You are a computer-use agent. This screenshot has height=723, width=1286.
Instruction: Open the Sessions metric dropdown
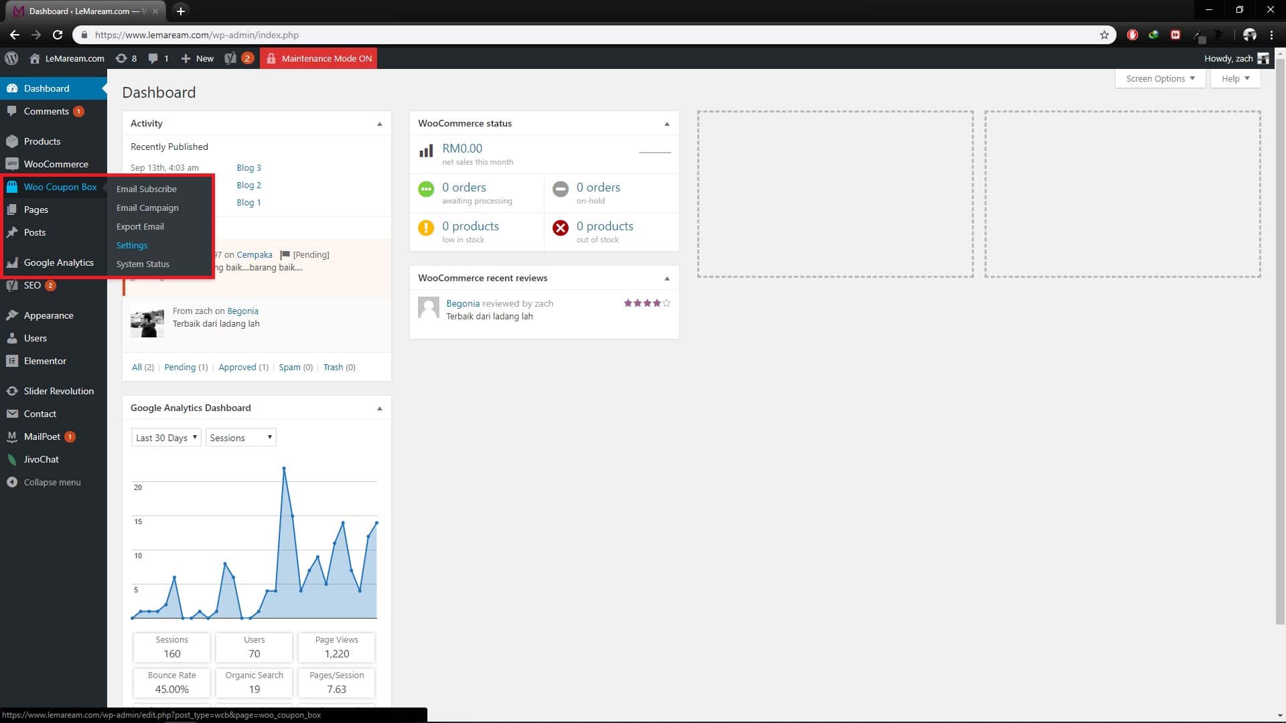coord(240,438)
